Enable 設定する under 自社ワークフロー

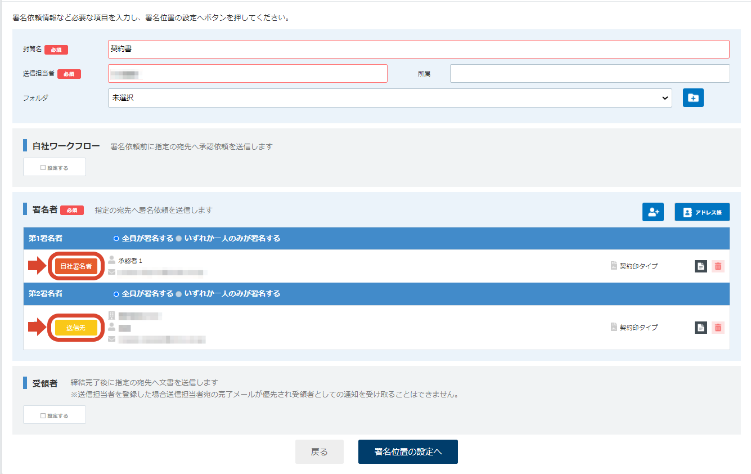[x=55, y=167]
